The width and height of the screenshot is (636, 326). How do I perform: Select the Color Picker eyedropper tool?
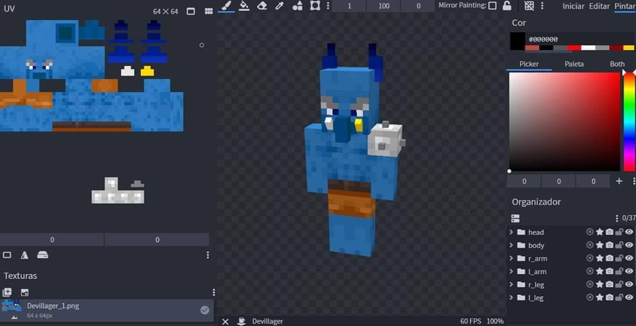[280, 6]
